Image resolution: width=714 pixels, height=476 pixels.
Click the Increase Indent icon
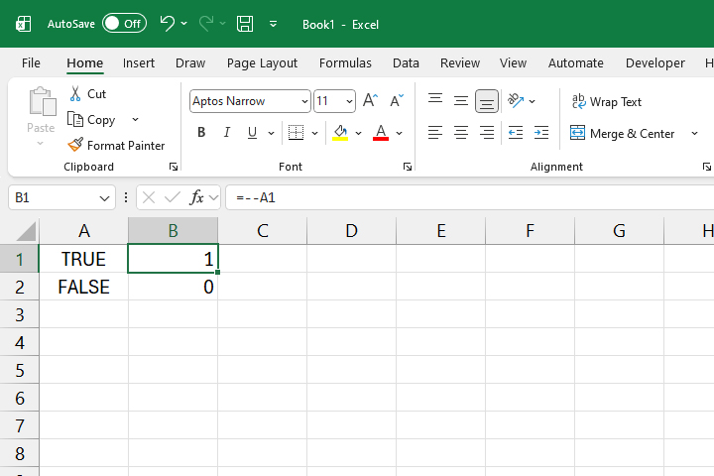pos(540,133)
